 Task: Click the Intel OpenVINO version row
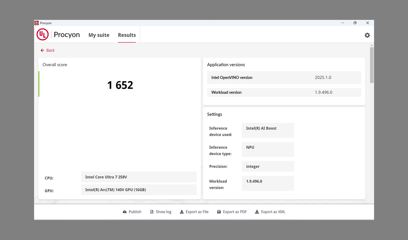(x=284, y=77)
